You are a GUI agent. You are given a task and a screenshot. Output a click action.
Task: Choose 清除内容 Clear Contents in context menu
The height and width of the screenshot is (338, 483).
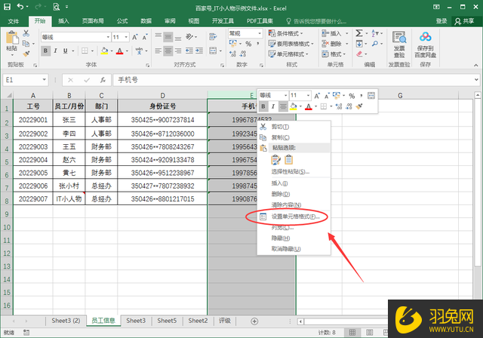(294, 205)
